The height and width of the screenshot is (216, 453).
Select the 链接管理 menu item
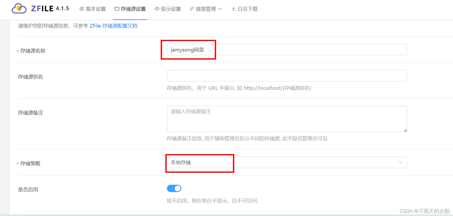pos(206,9)
